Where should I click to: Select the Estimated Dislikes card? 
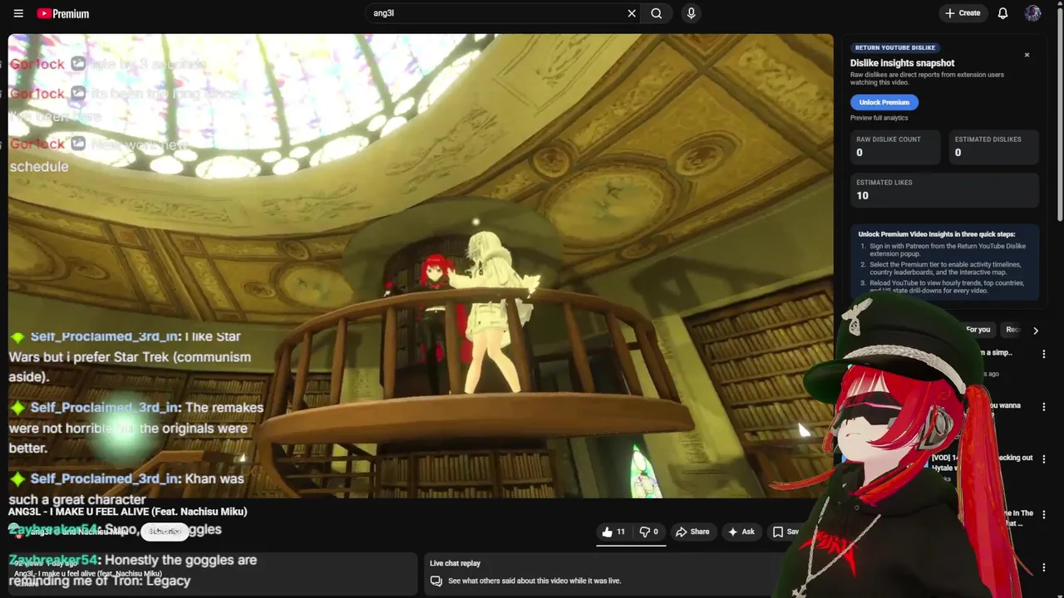click(993, 147)
